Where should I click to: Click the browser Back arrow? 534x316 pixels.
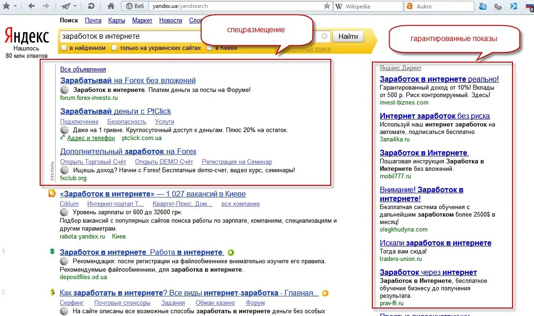click(31, 6)
